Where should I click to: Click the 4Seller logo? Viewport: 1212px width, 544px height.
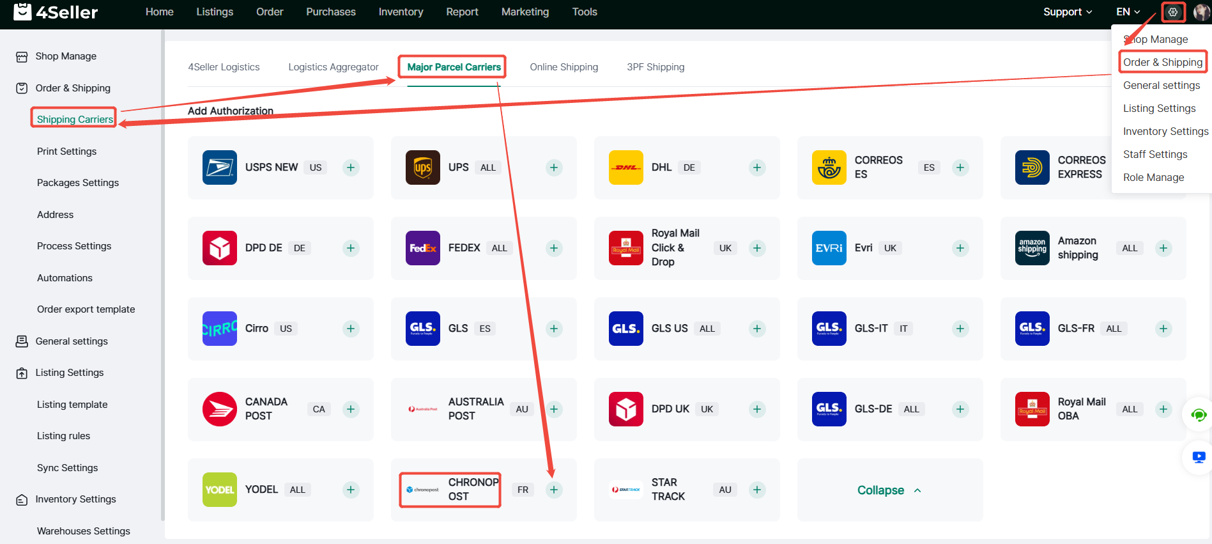(56, 12)
